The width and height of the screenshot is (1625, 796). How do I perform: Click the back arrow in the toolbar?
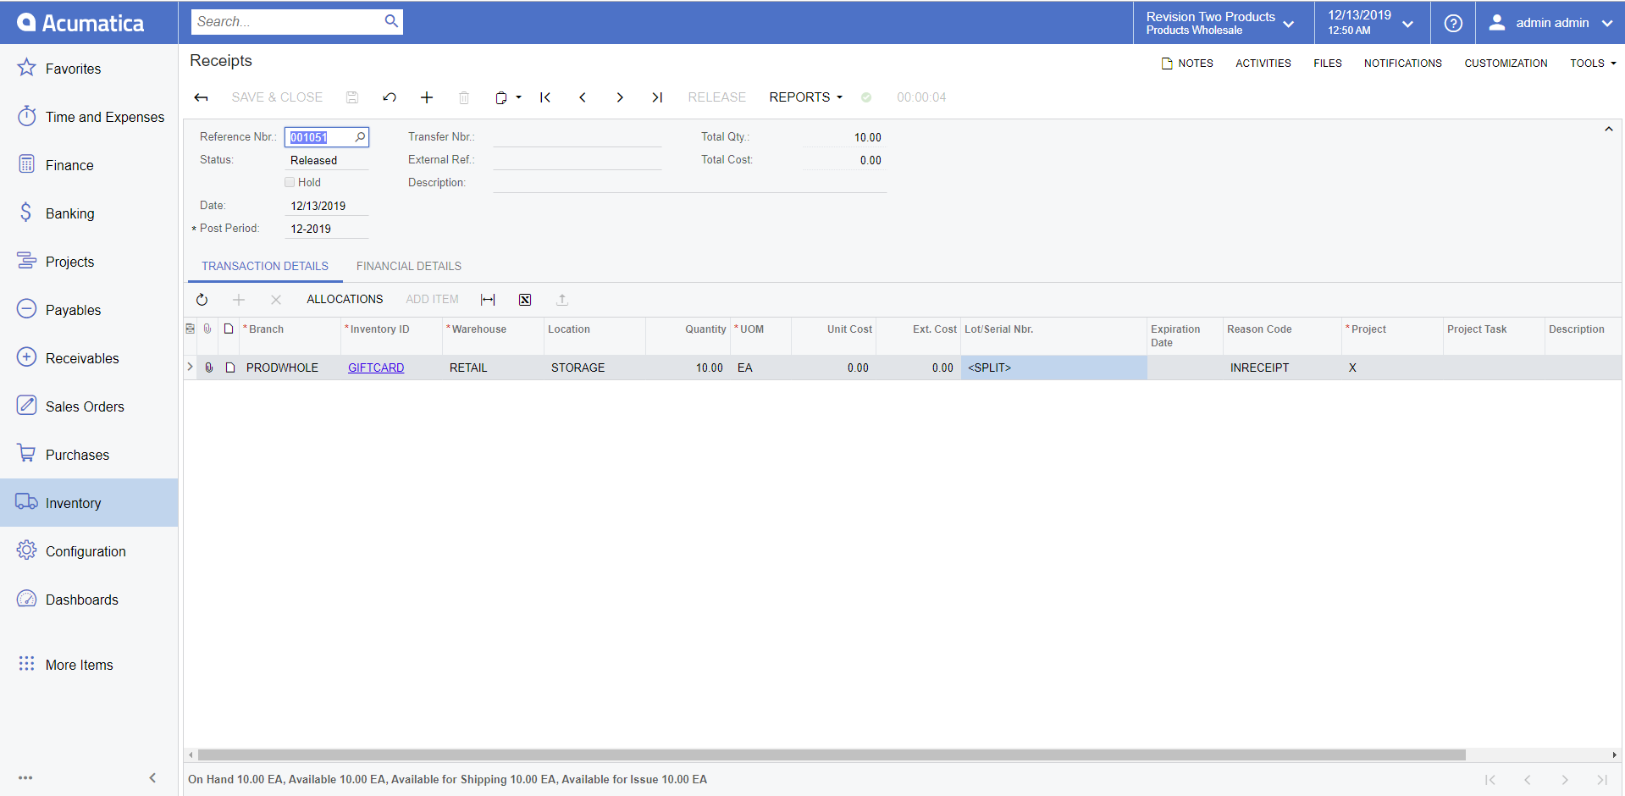[201, 97]
